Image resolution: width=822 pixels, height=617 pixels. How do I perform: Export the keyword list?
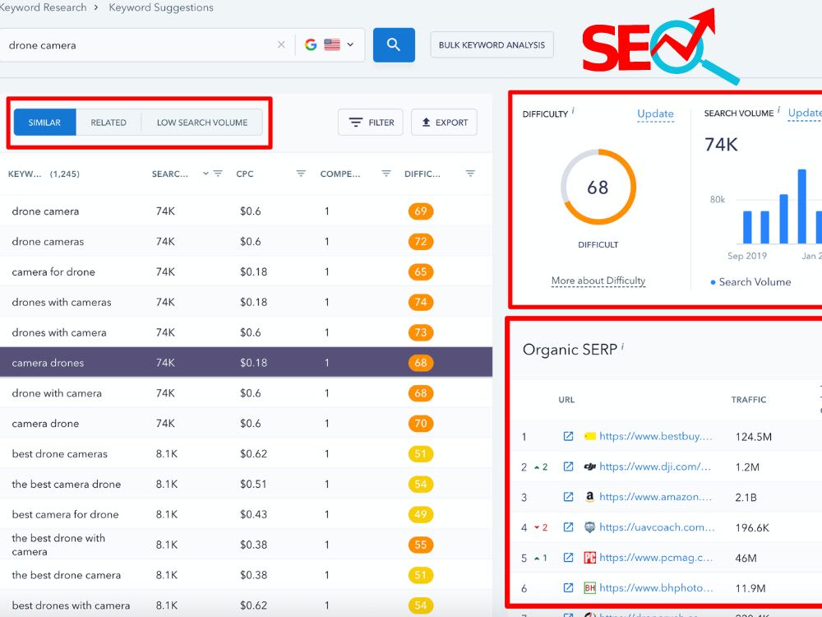coord(444,123)
